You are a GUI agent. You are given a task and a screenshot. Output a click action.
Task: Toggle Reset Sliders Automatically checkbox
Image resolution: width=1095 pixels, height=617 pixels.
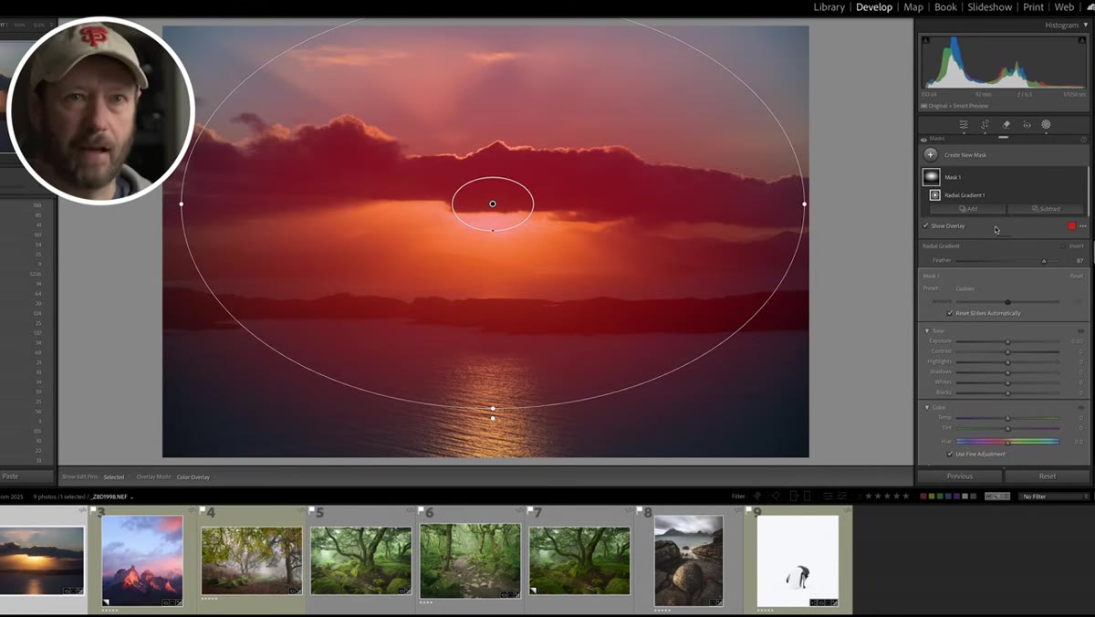(x=950, y=313)
